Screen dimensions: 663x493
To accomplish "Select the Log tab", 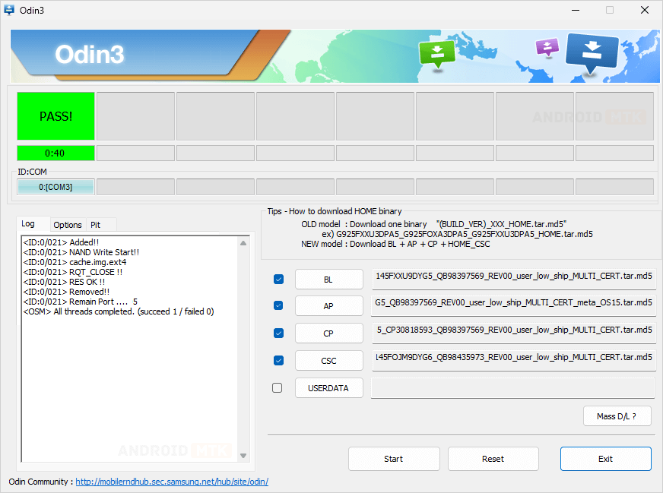I will tap(28, 224).
